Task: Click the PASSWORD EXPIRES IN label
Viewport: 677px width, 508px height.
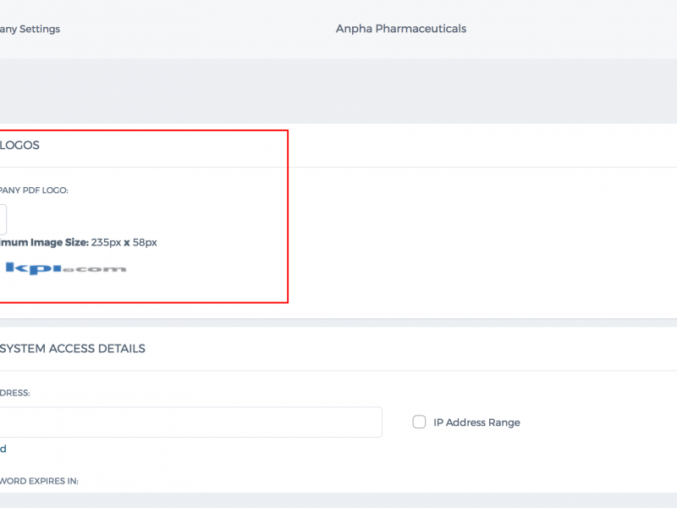Action: click(39, 481)
